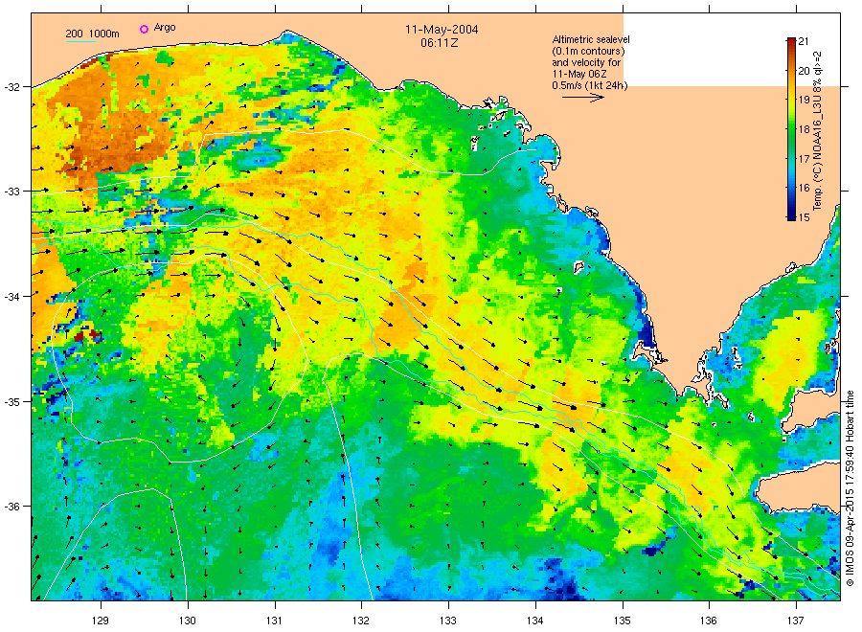The height and width of the screenshot is (632, 862).
Task: Click the latitude axis label '-36'
Action: coord(11,507)
